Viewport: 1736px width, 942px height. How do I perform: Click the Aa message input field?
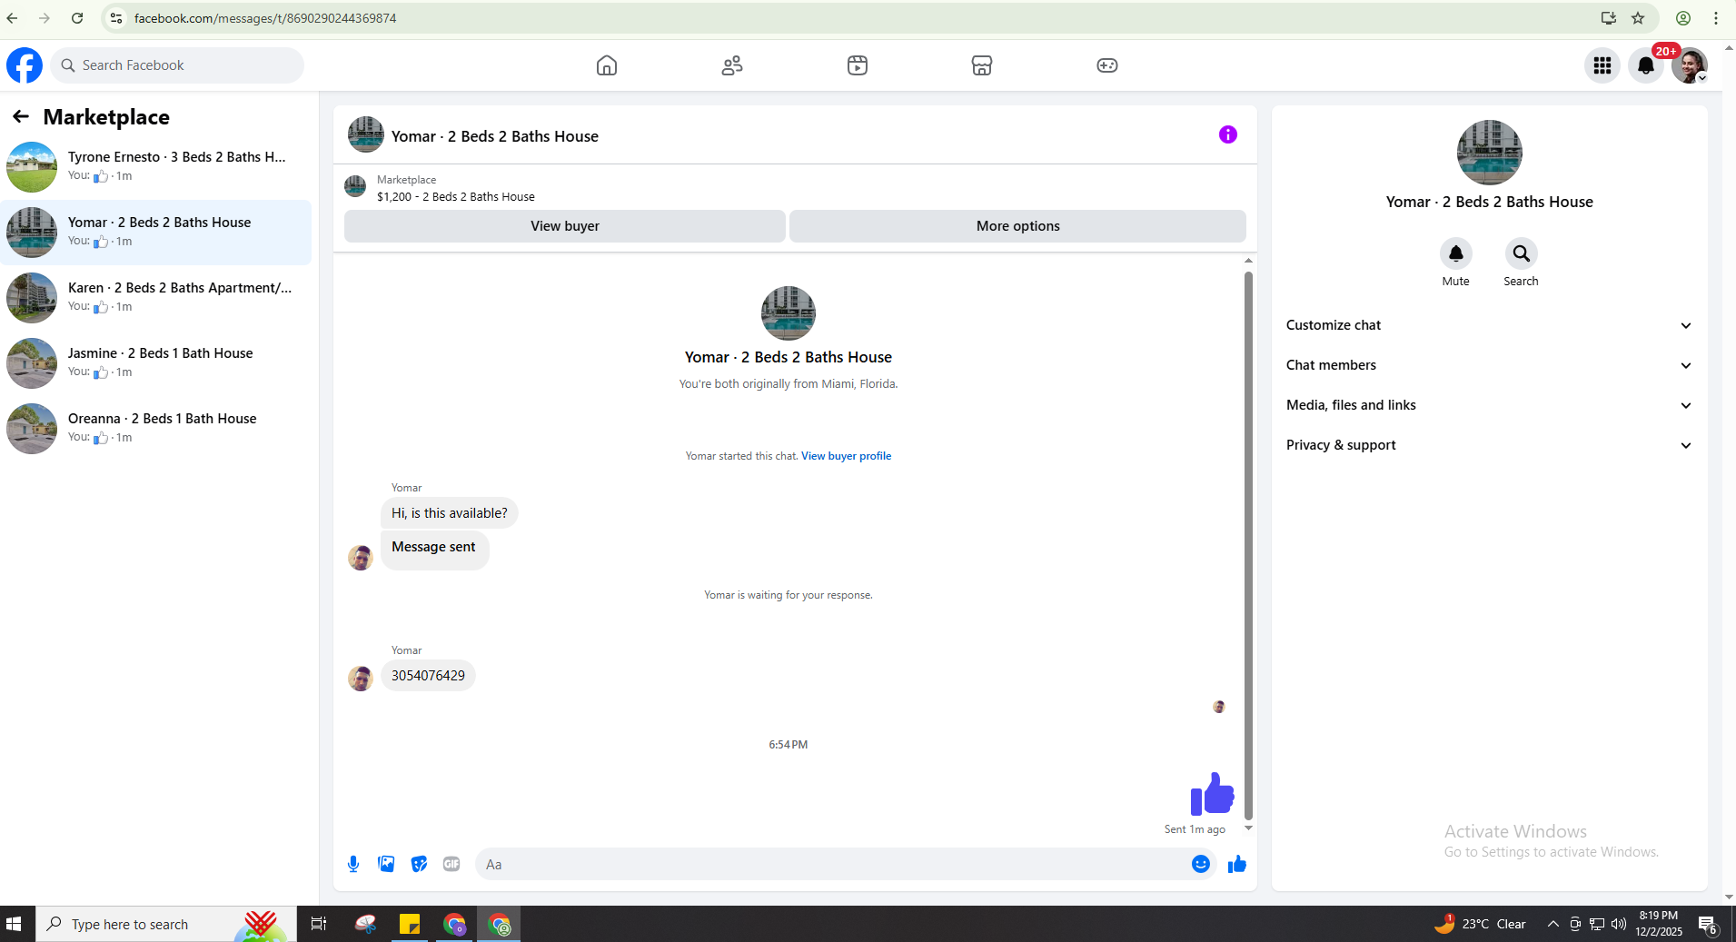coord(831,864)
